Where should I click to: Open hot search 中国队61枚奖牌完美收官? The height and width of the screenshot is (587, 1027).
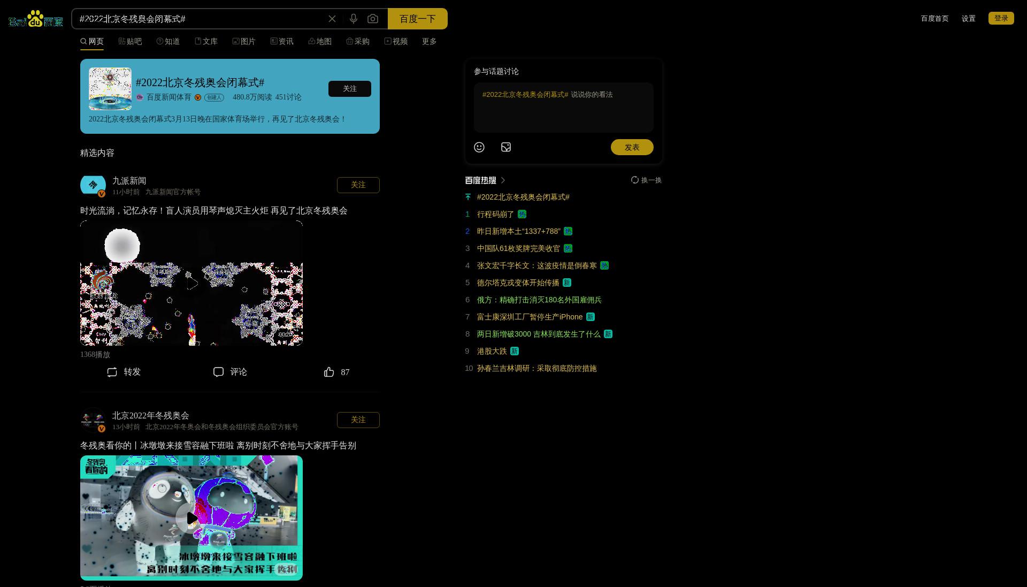tap(518, 249)
